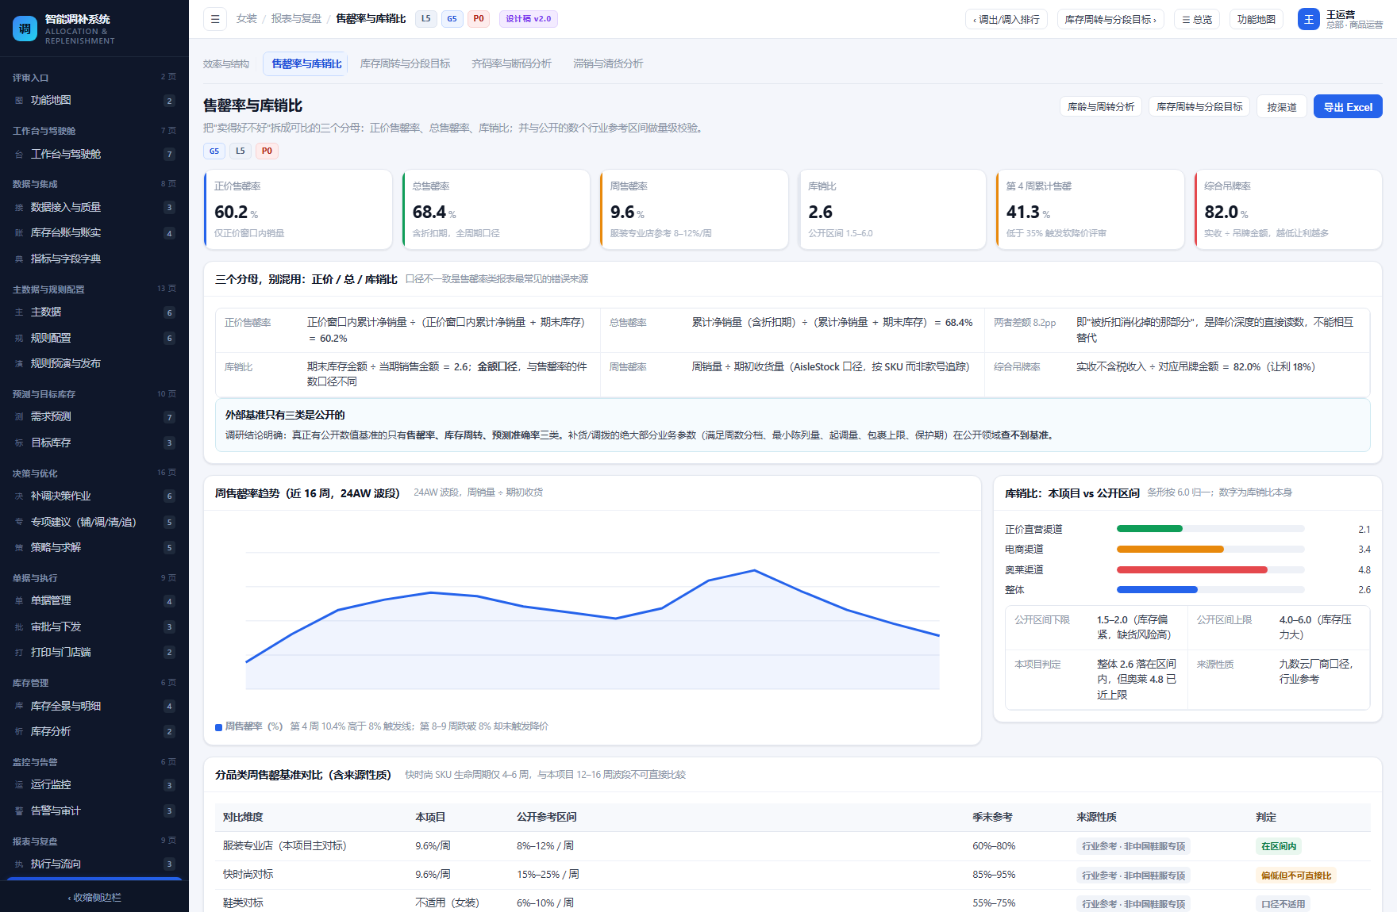
Task: Click the 决 icon beside 补调决策作业
Action: [19, 496]
